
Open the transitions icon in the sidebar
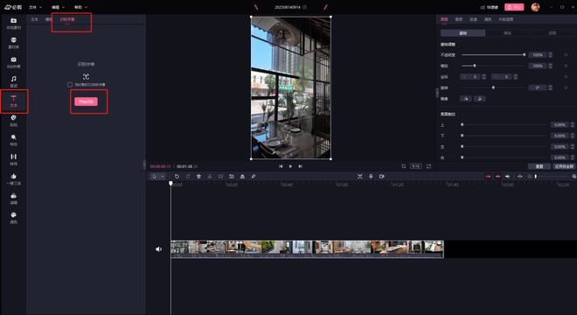(14, 159)
